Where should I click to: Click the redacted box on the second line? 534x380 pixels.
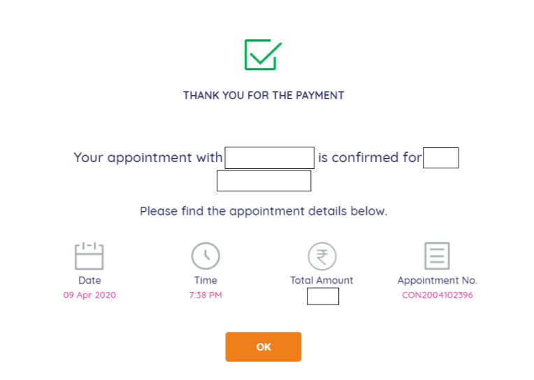[x=264, y=181]
